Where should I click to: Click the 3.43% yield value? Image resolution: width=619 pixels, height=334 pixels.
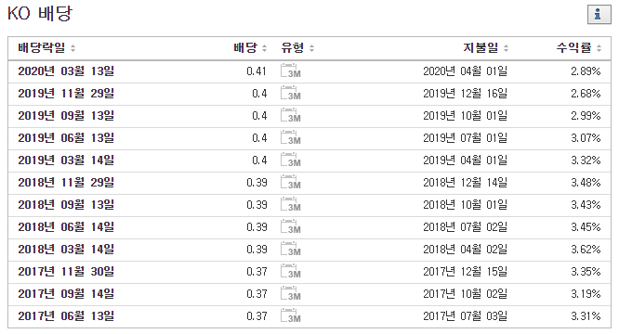click(x=586, y=204)
